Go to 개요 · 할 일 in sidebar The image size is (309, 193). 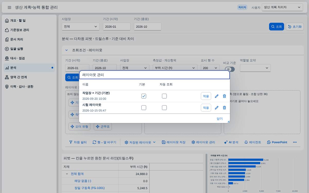coord(29,21)
